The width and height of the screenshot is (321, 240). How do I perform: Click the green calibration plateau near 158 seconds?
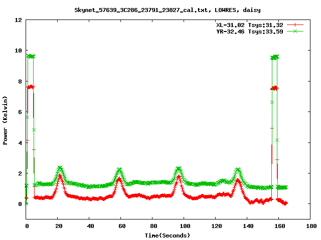tap(274, 57)
